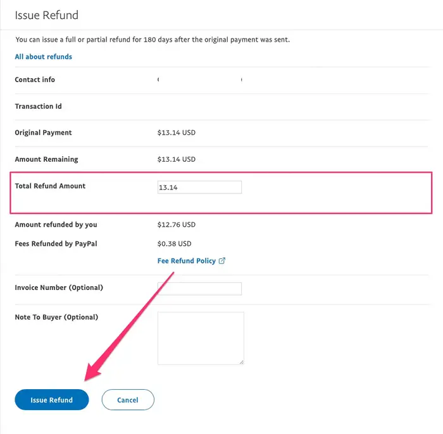Click the Original Payment amount $13.14 USD
The width and height of the screenshot is (443, 434).
click(177, 133)
